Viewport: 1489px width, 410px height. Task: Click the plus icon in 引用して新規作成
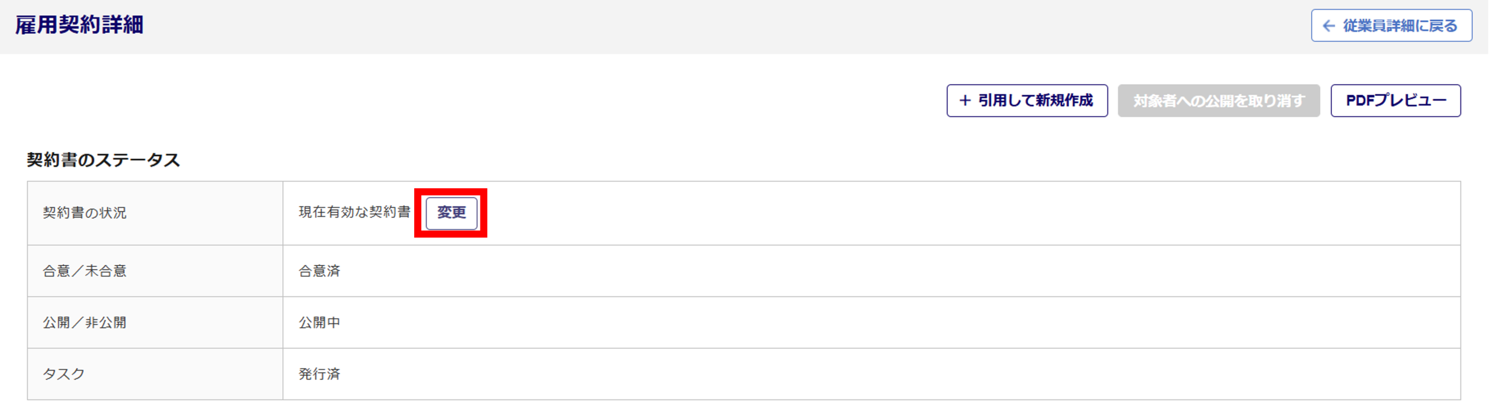(x=965, y=100)
